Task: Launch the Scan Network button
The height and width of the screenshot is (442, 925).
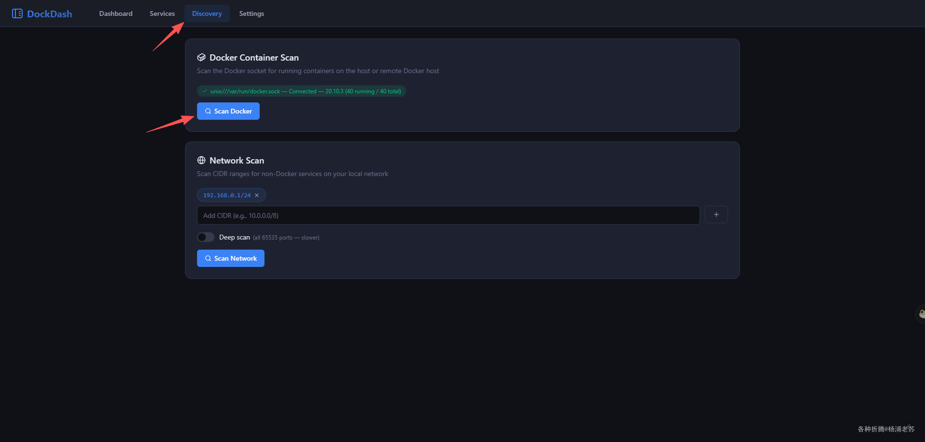Action: [231, 258]
